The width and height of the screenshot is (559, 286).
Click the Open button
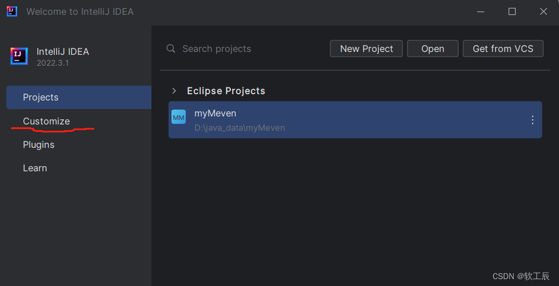coord(433,49)
